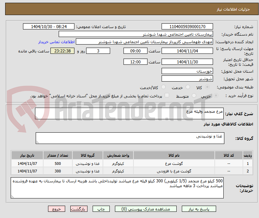Click the remaining days field showing 3

(98, 51)
